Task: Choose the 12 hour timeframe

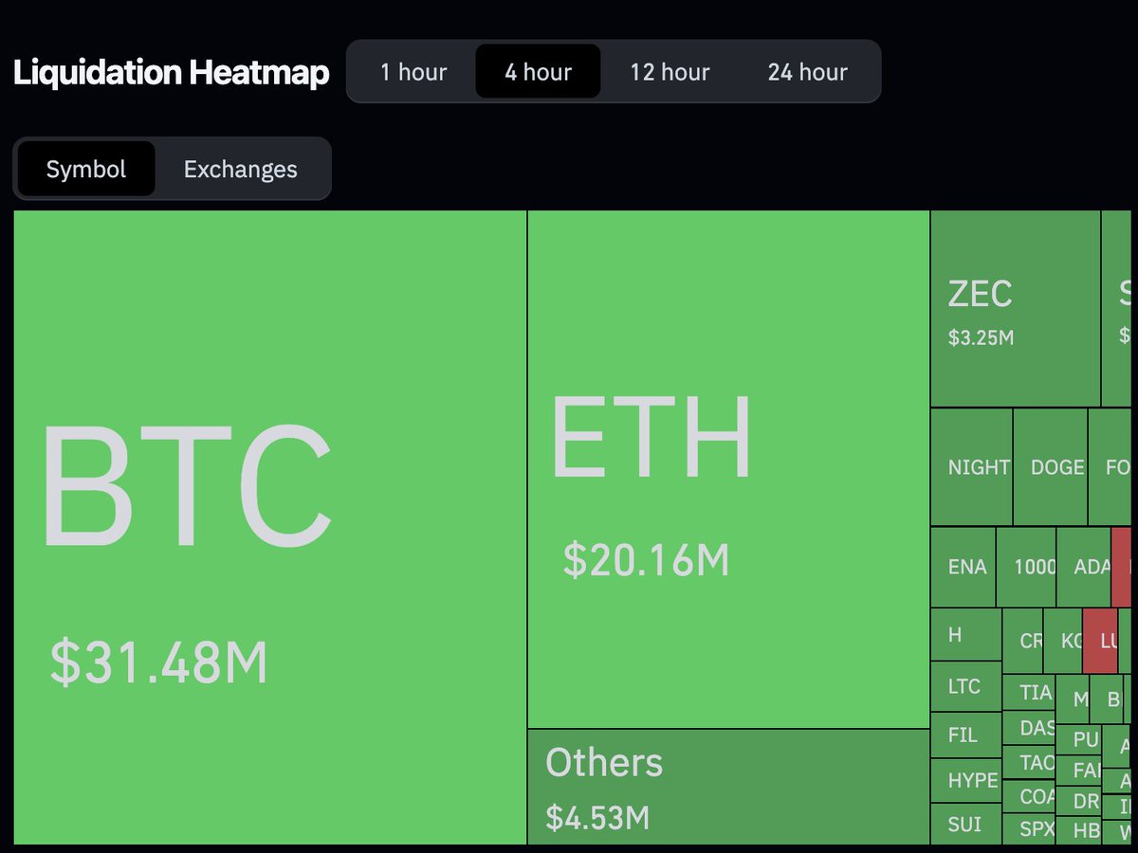Action: [x=670, y=72]
